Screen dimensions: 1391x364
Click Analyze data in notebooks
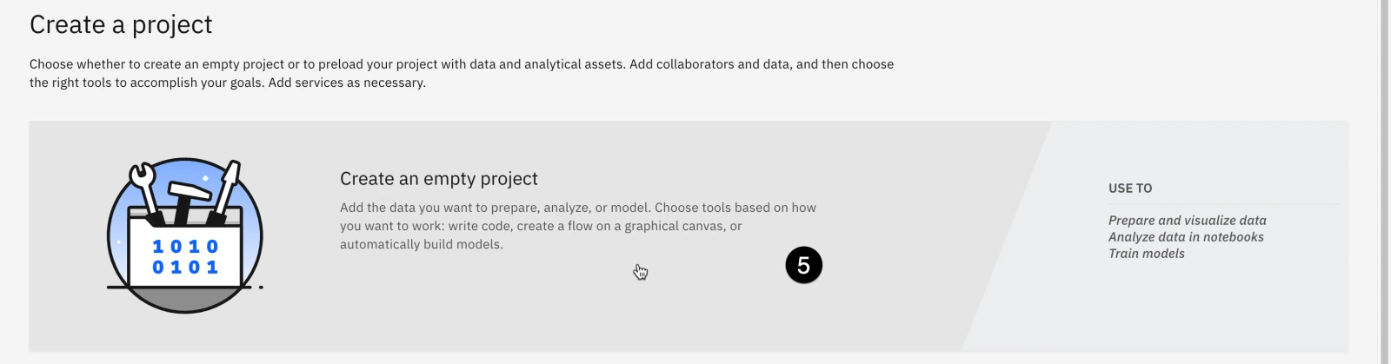click(1186, 237)
